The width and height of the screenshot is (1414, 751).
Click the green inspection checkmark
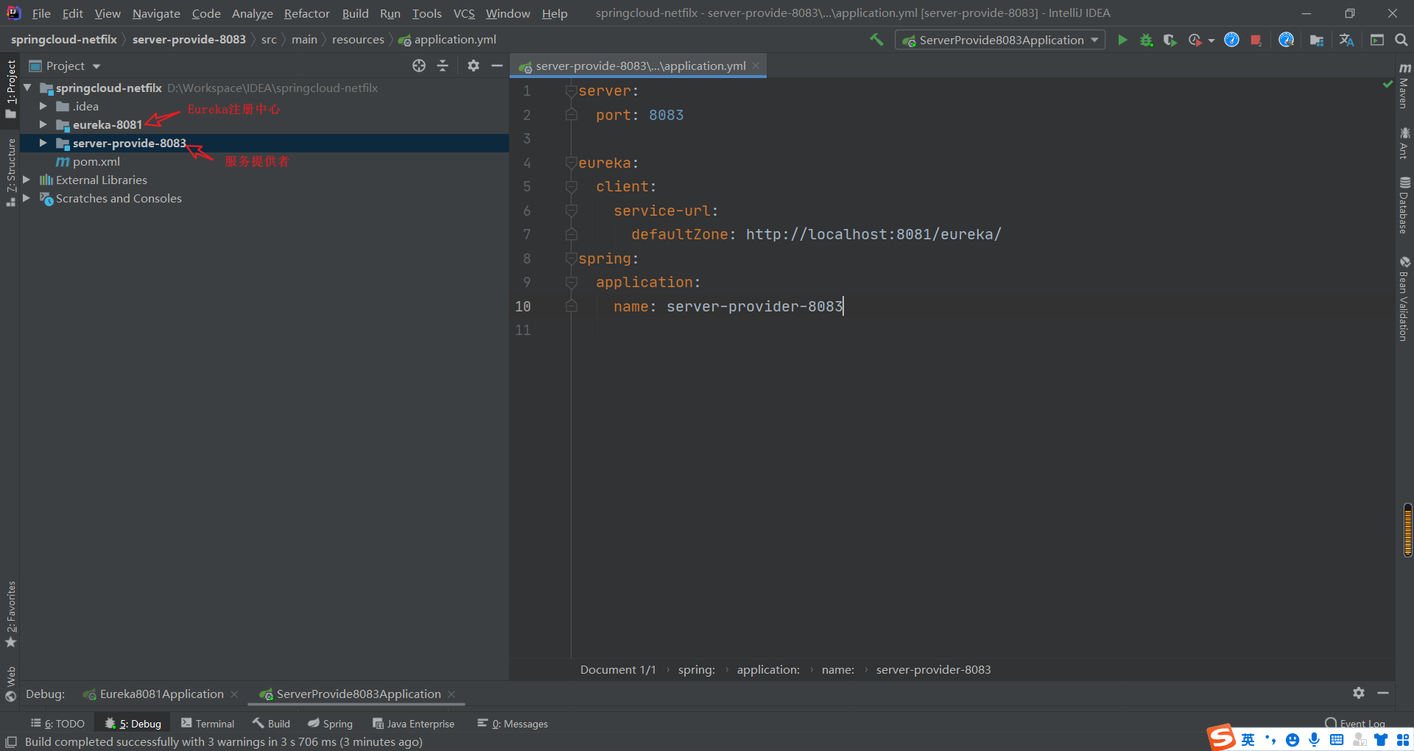coord(1387,84)
